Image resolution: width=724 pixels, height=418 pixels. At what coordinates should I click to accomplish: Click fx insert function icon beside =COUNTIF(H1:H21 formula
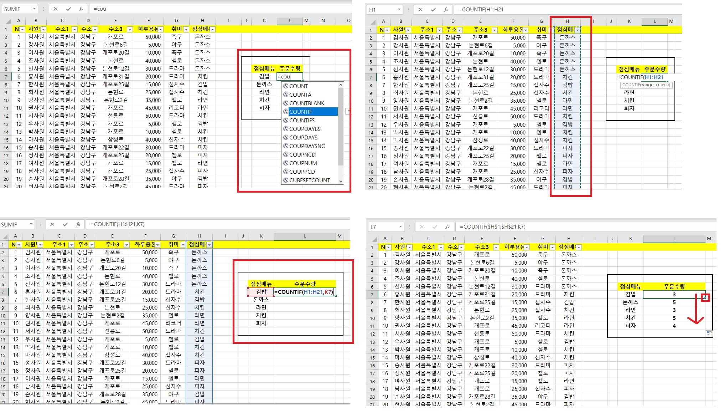click(x=446, y=10)
